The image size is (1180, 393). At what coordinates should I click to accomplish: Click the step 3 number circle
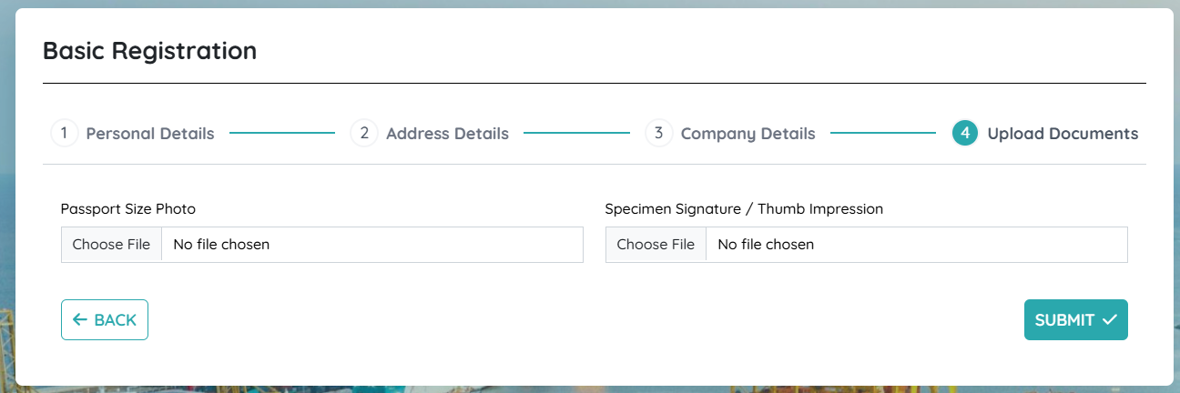(658, 133)
